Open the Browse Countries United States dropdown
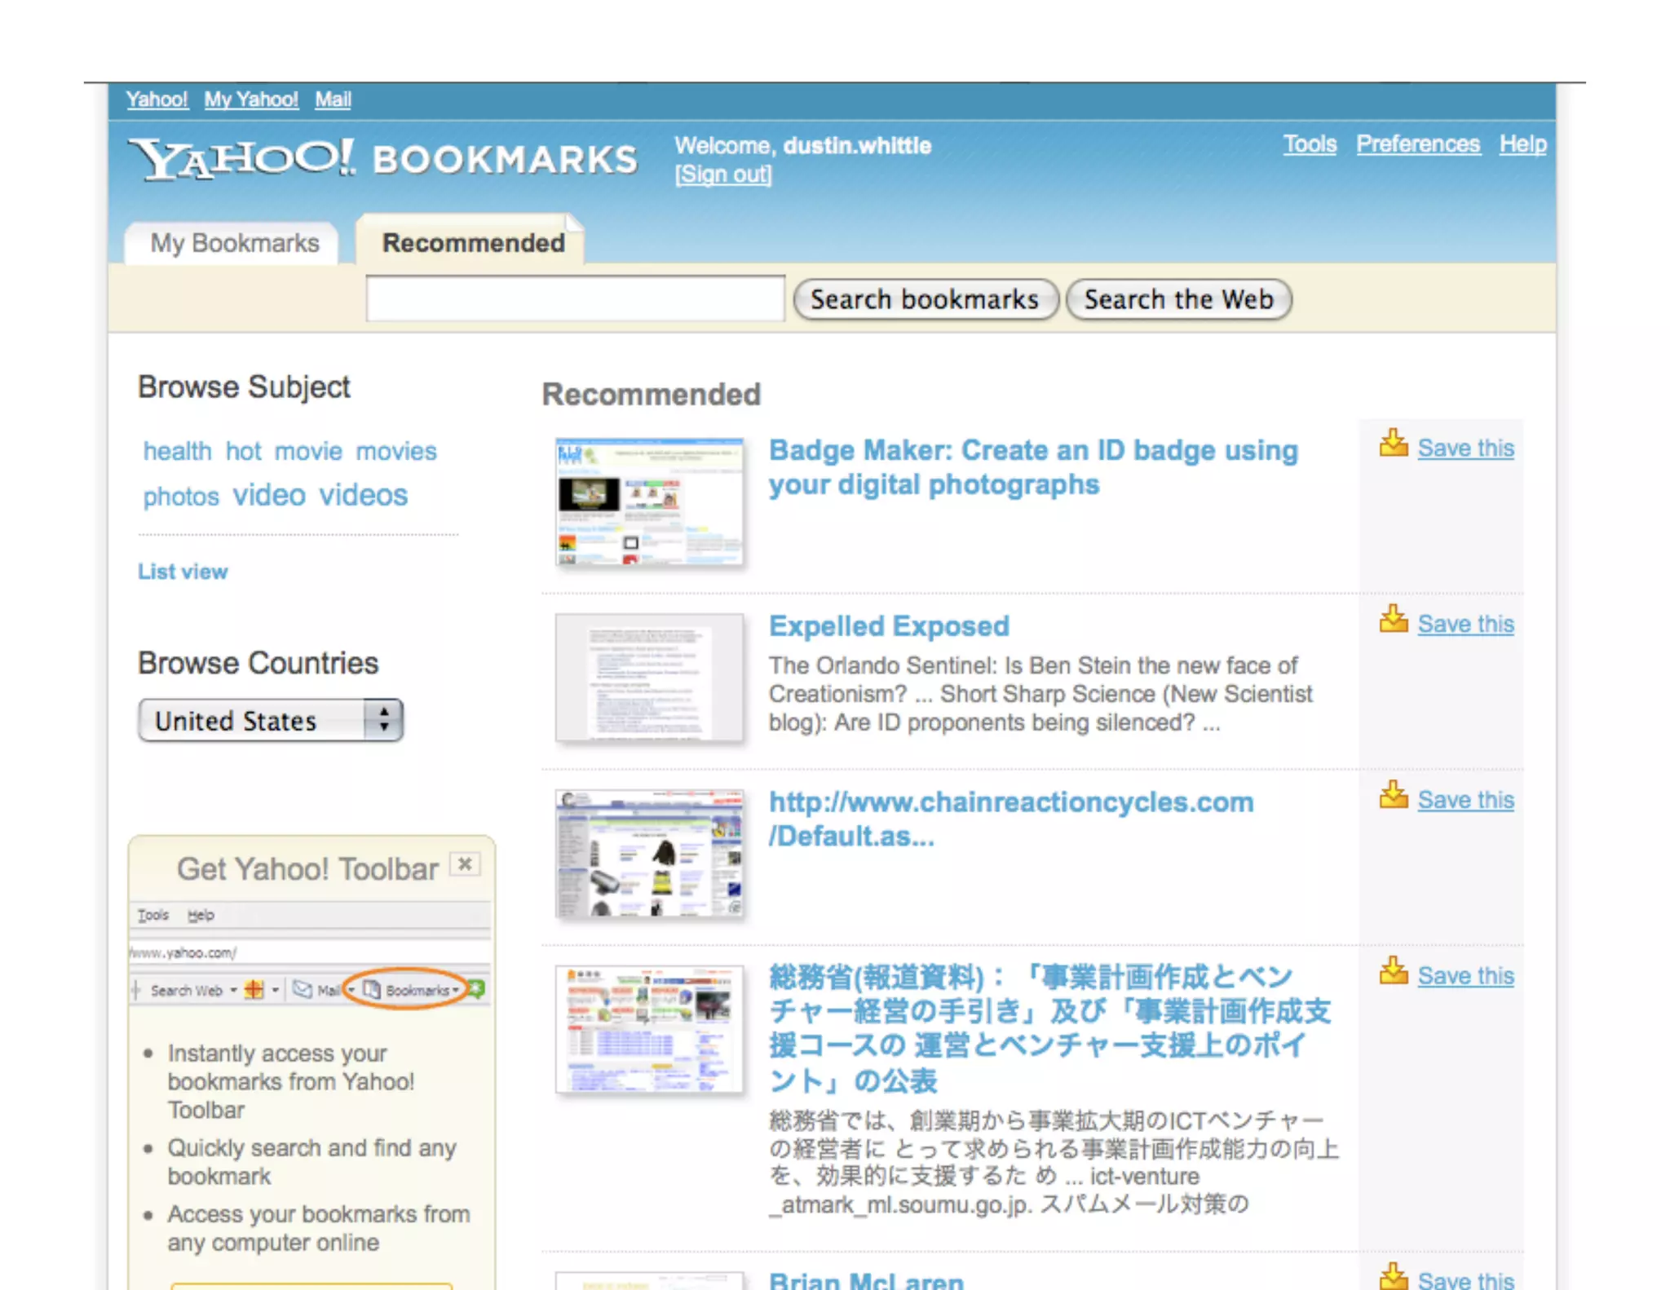 tap(271, 721)
